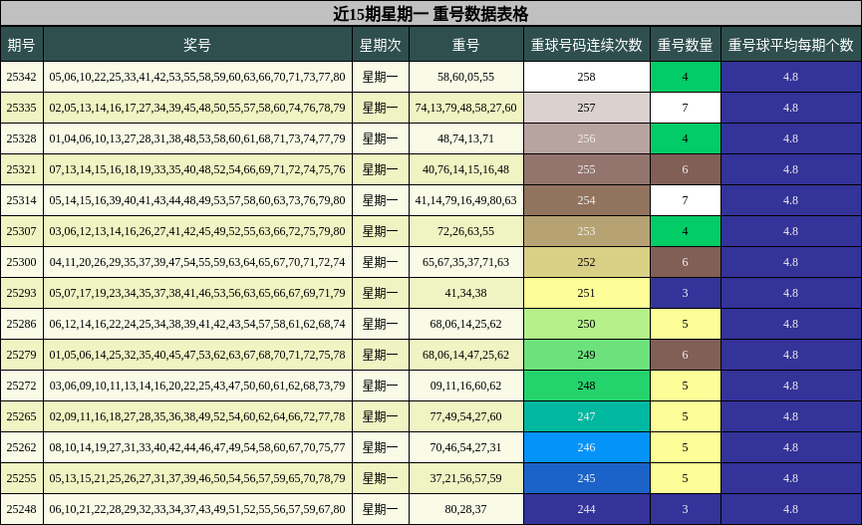Image resolution: width=862 pixels, height=525 pixels.
Task: Click the green cell showing 248
Action: point(587,386)
